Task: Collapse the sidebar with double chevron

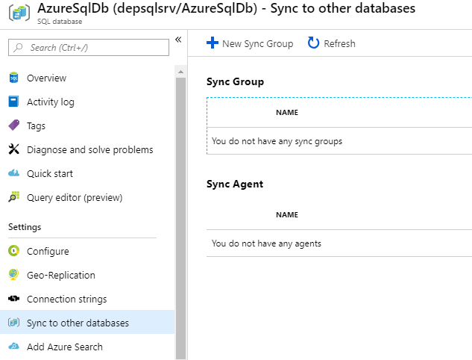Action: (x=178, y=40)
